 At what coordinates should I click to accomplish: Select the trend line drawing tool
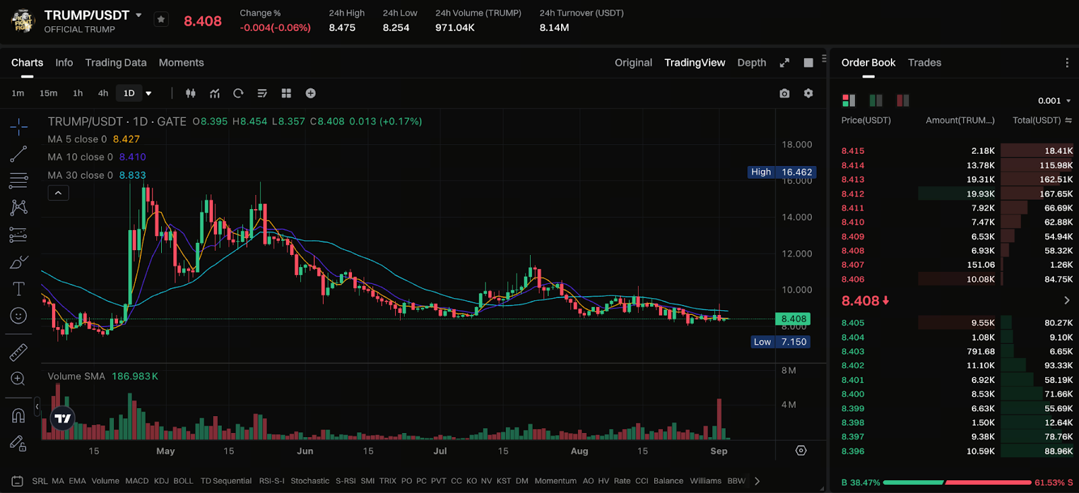click(19, 154)
